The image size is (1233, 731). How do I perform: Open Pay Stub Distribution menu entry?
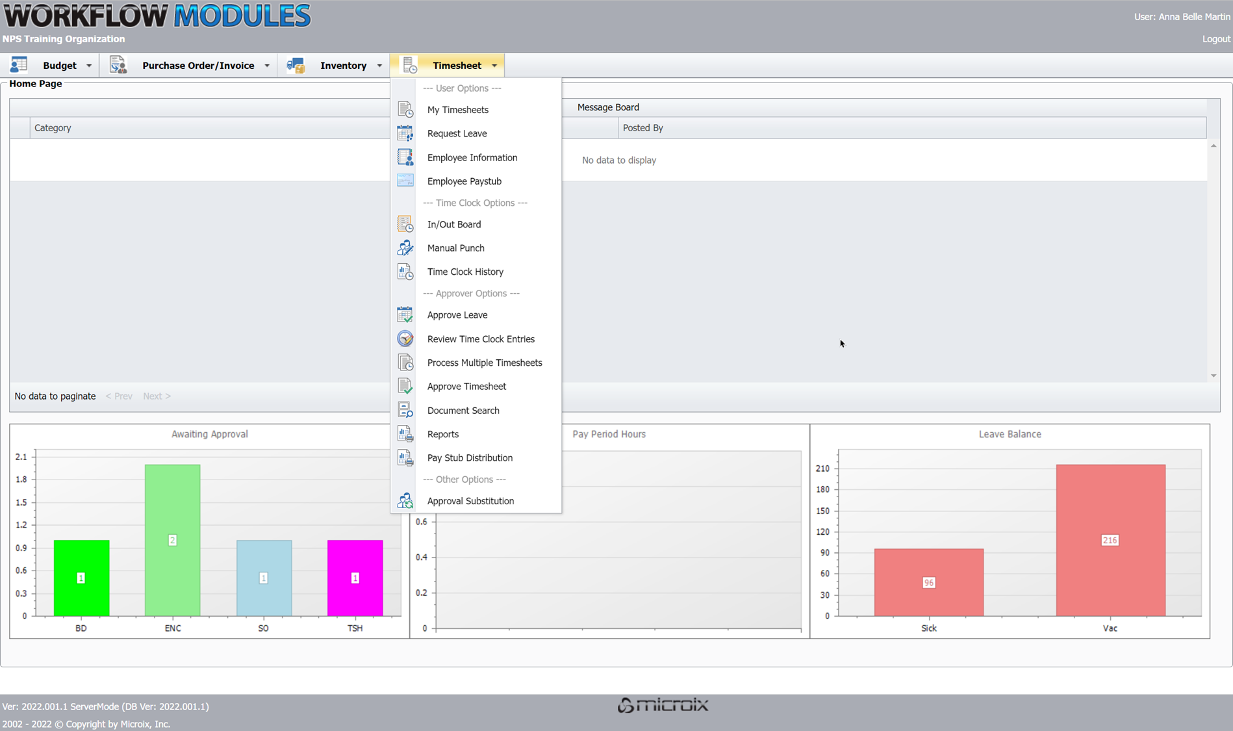469,458
